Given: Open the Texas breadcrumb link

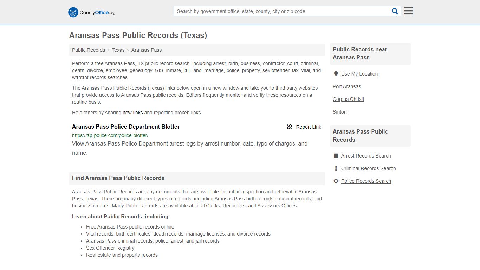Looking at the screenshot, I should click(x=118, y=50).
